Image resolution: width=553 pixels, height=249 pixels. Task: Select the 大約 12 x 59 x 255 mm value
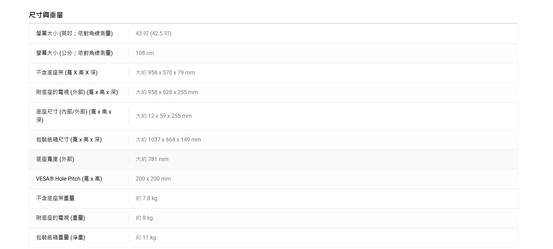click(x=164, y=116)
